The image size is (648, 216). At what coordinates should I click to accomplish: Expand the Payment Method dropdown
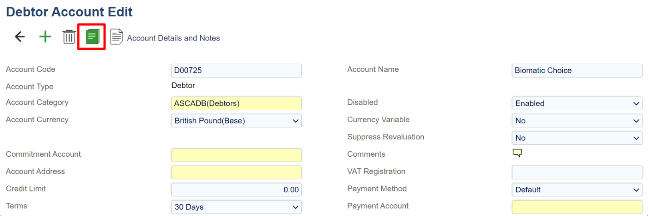coord(577,190)
